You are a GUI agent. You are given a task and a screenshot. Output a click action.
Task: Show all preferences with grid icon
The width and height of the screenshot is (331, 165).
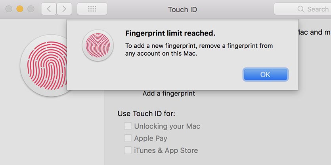point(92,9)
